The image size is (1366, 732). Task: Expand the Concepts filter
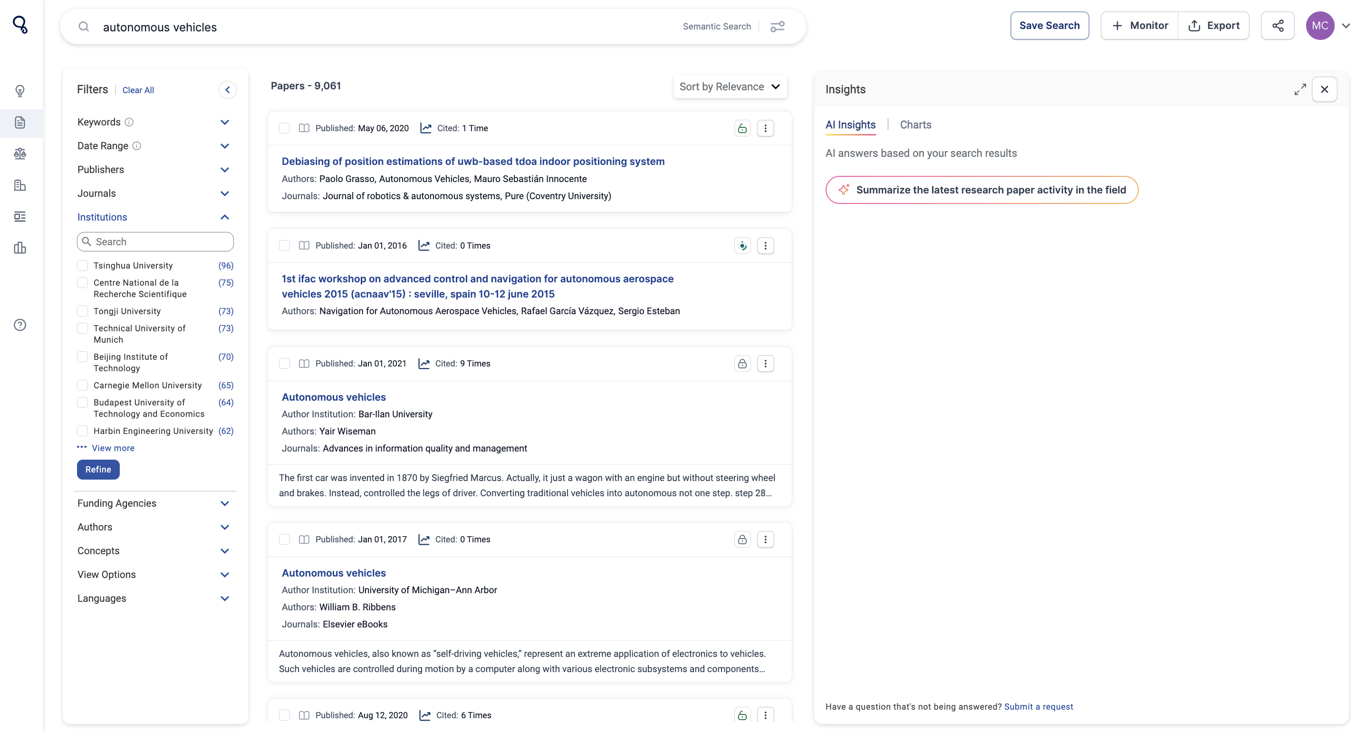click(x=225, y=551)
